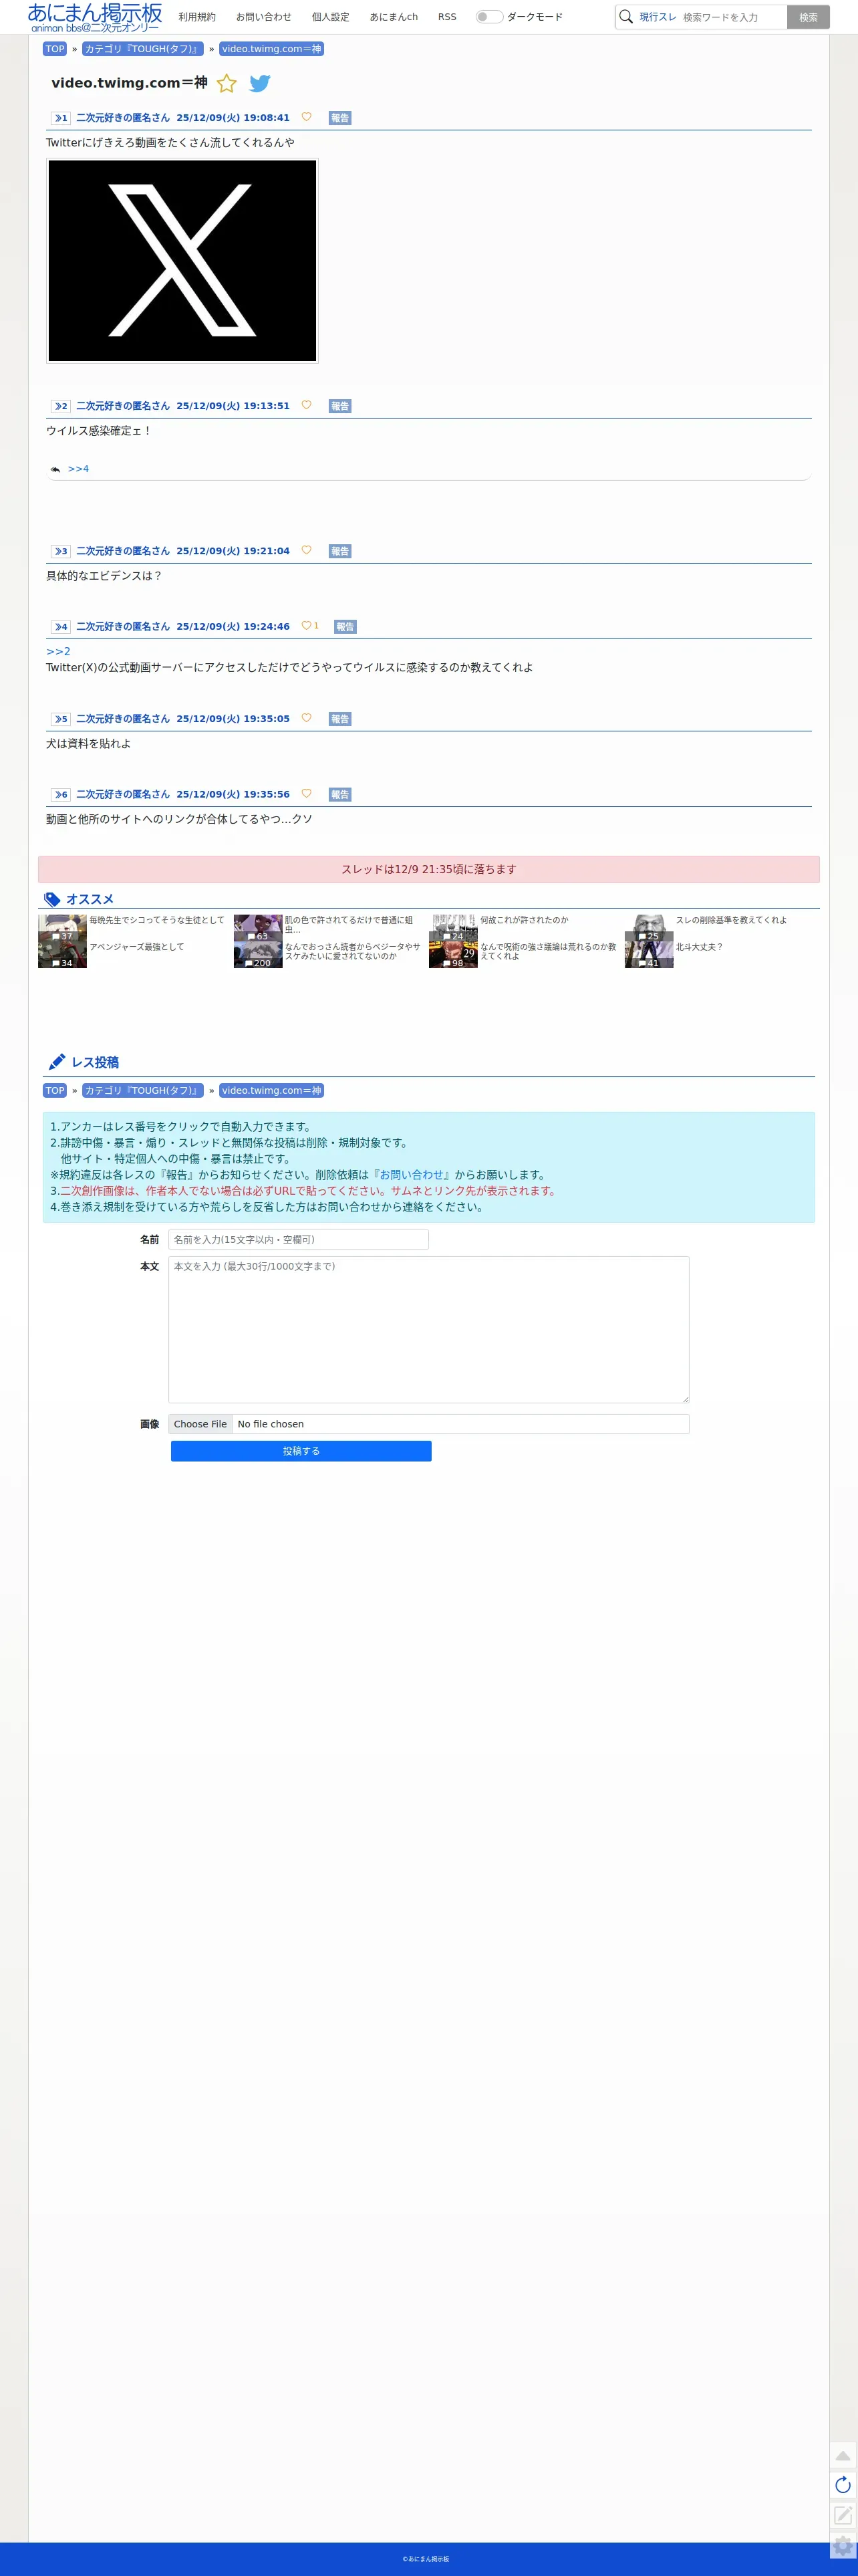The width and height of the screenshot is (858, 2576).
Task: Click 『お問い合わせ』 link in posting rules
Action: click(x=413, y=1175)
